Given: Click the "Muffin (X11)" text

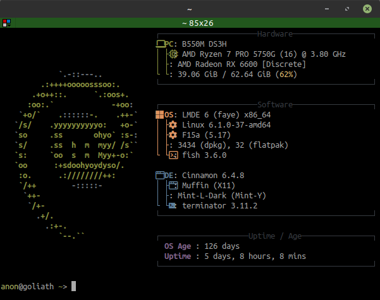Looking at the screenshot, I should [209, 186].
